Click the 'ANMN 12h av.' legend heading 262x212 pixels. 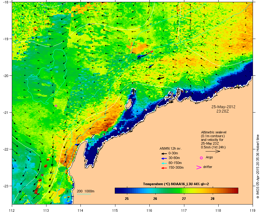pos(170,148)
